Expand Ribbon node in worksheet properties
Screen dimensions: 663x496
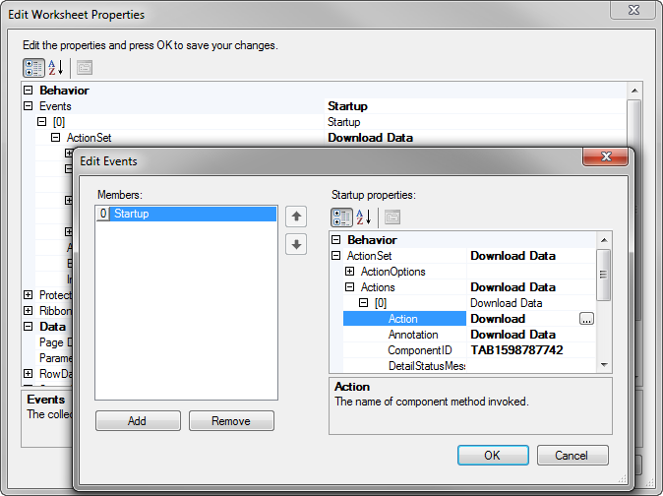coord(29,311)
